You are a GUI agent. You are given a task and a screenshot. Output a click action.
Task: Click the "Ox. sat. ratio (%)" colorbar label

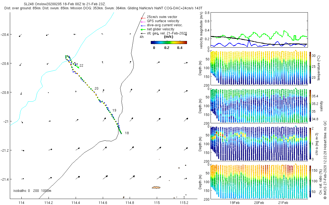pyautogui.click(x=321, y=182)
